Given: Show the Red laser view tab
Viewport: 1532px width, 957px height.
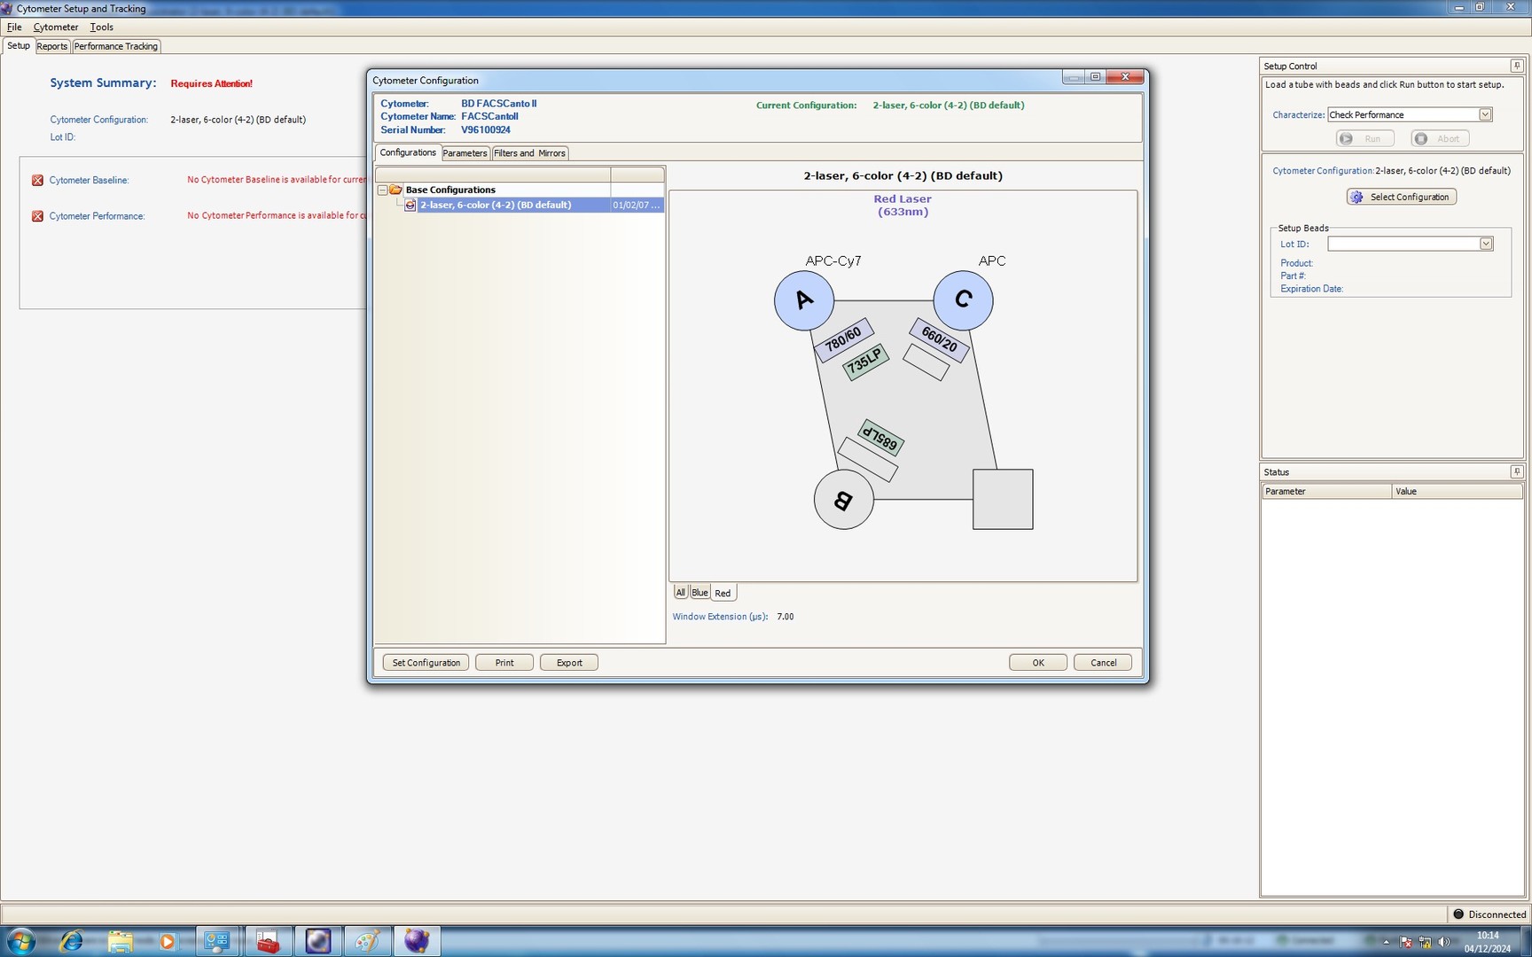Looking at the screenshot, I should [x=723, y=593].
